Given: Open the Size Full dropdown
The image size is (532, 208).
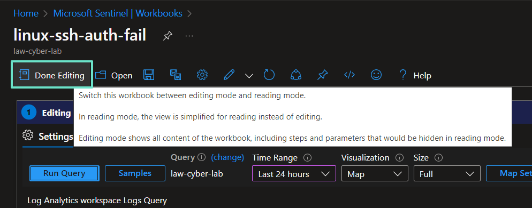Looking at the screenshot, I should click(x=447, y=173).
